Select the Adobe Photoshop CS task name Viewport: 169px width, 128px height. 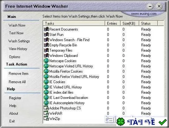click(65, 108)
